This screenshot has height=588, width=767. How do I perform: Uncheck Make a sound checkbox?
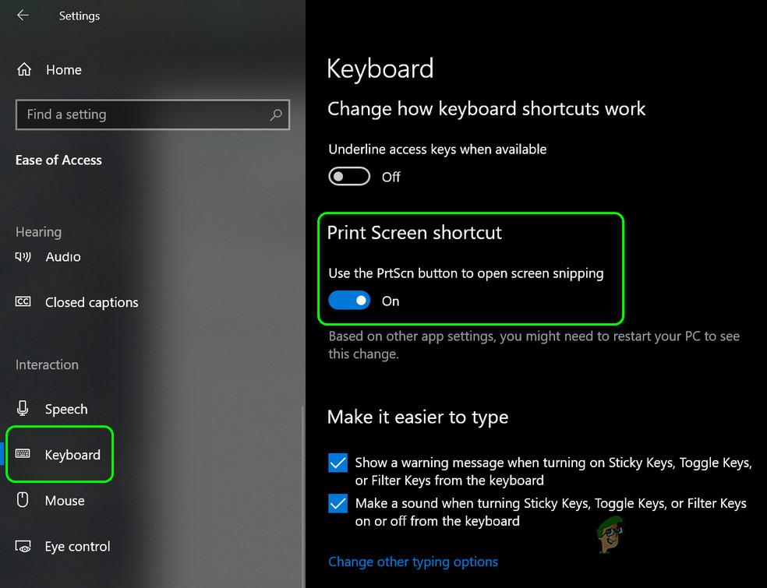point(338,504)
